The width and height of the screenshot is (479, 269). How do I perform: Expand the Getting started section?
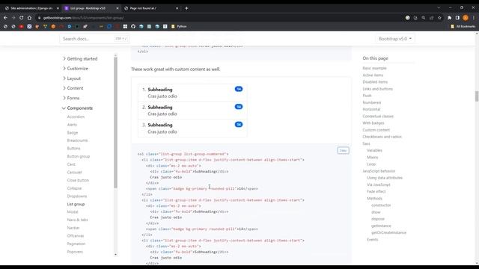tap(80, 58)
